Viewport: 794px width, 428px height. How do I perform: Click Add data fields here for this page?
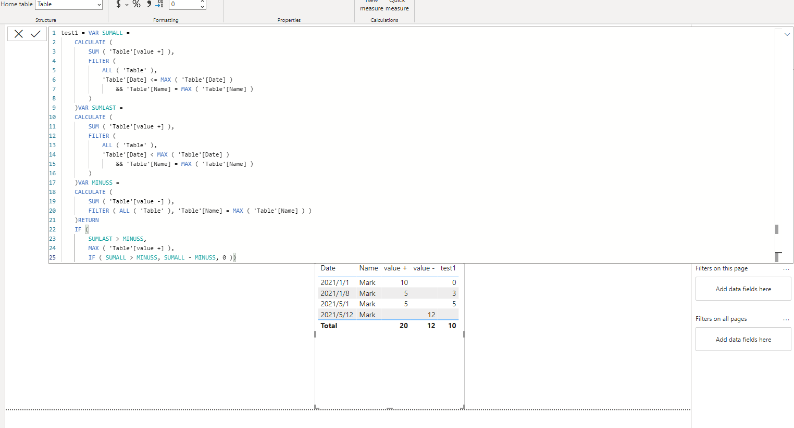click(x=743, y=289)
